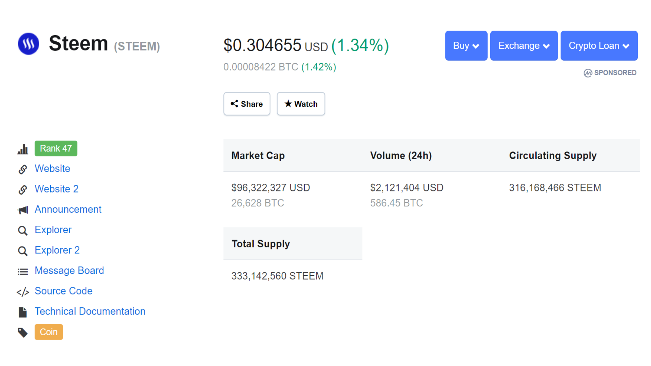The height and width of the screenshot is (366, 651).
Task: Click the magnifier icon beside Explorer
Action: [23, 230]
